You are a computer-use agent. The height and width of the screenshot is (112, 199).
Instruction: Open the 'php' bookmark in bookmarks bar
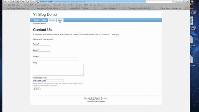(x=18, y=5)
